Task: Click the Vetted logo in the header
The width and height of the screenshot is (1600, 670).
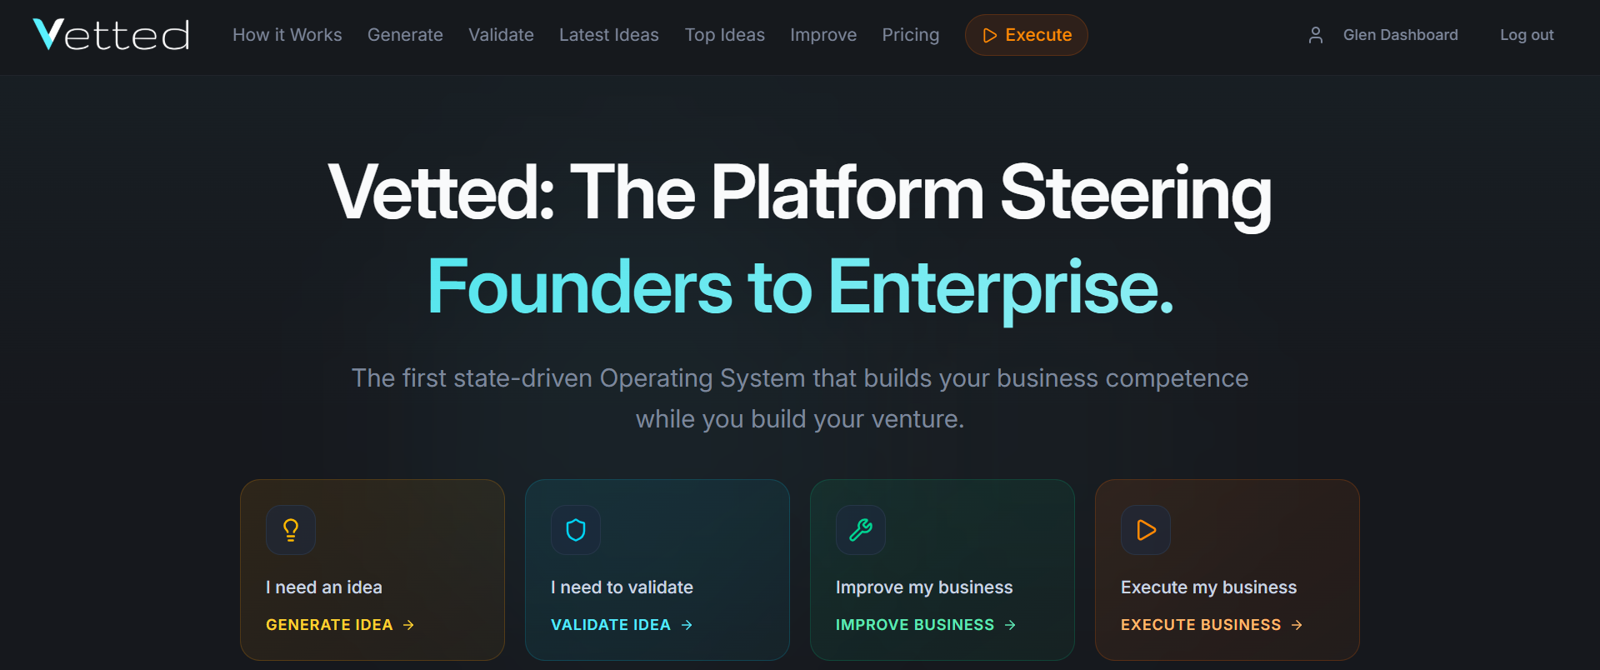Action: [x=110, y=34]
